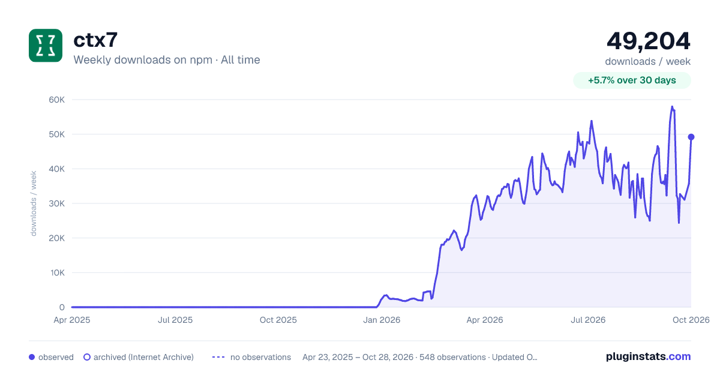Click the Oct 2026 x-axis label
The height and width of the screenshot is (378, 720).
tap(691, 320)
